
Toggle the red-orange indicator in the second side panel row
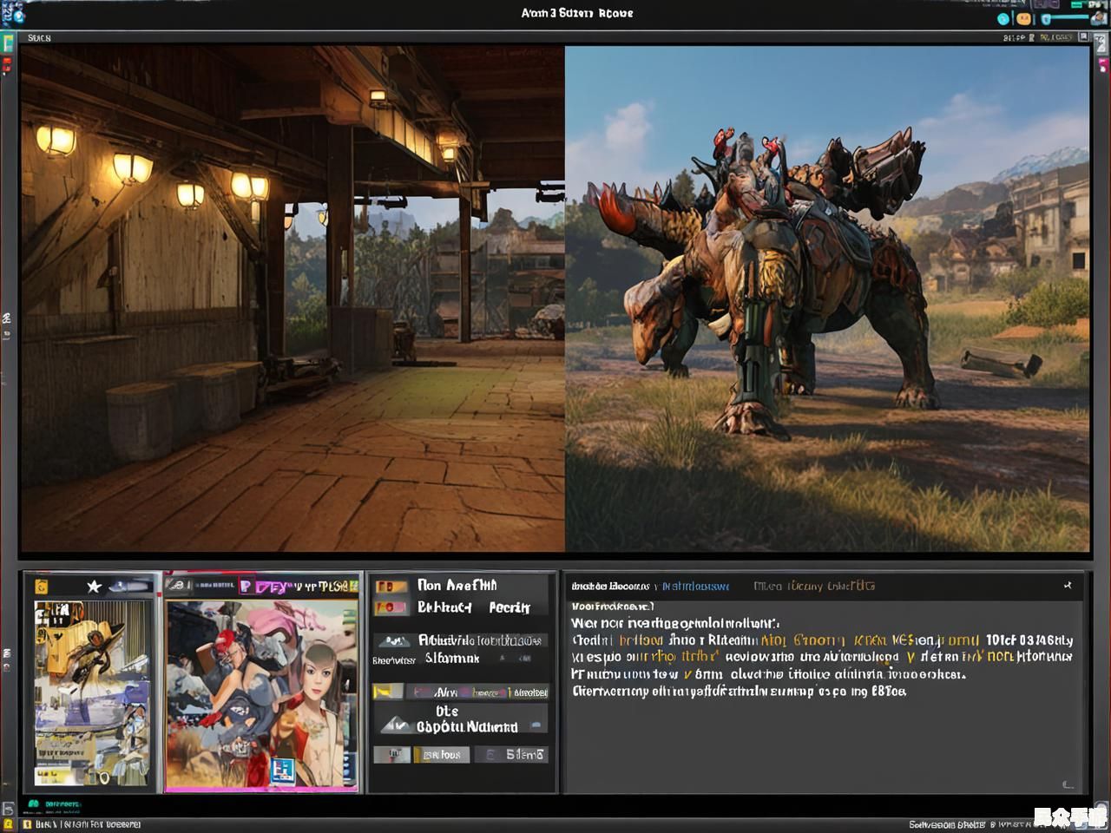[x=390, y=607]
